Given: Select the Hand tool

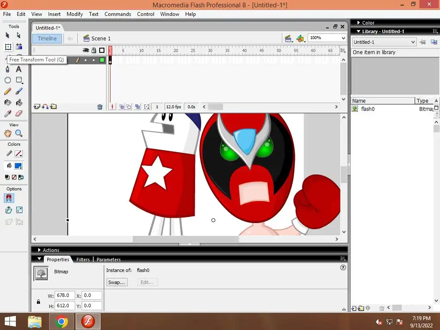Looking at the screenshot, I should (x=8, y=133).
